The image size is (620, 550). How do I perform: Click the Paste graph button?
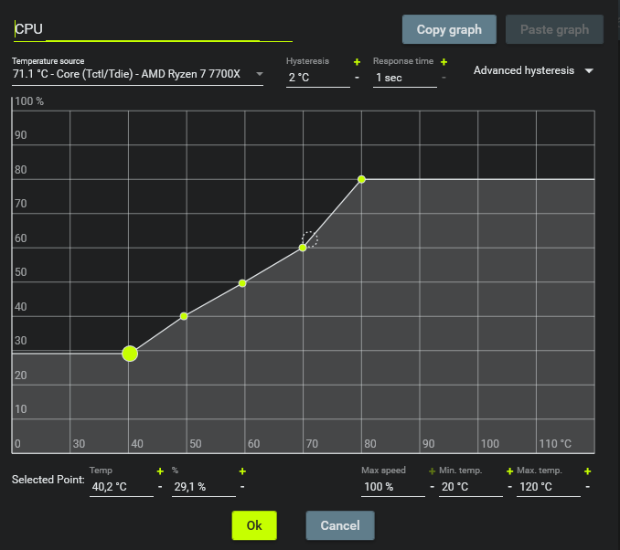coord(554,29)
